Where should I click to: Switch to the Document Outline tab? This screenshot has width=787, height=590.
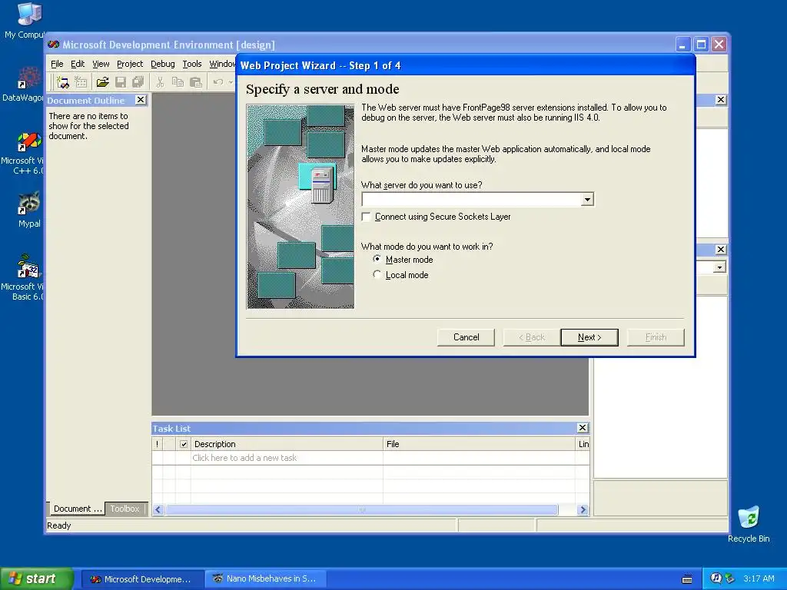click(78, 509)
